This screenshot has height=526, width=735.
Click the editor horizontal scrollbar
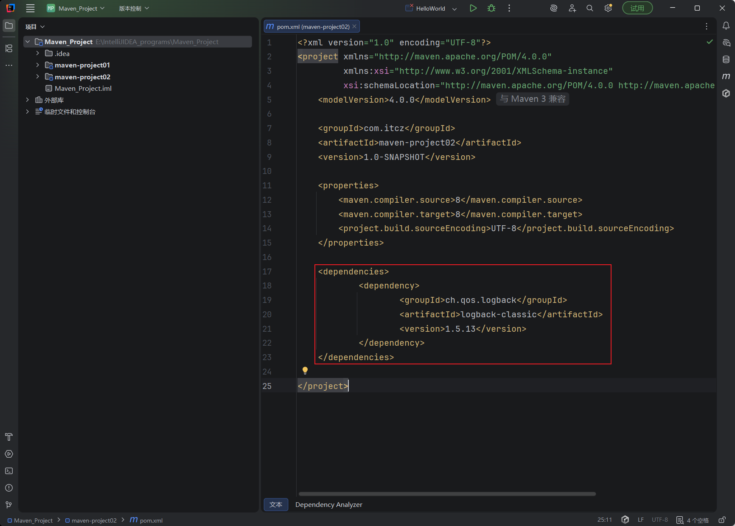pyautogui.click(x=447, y=494)
